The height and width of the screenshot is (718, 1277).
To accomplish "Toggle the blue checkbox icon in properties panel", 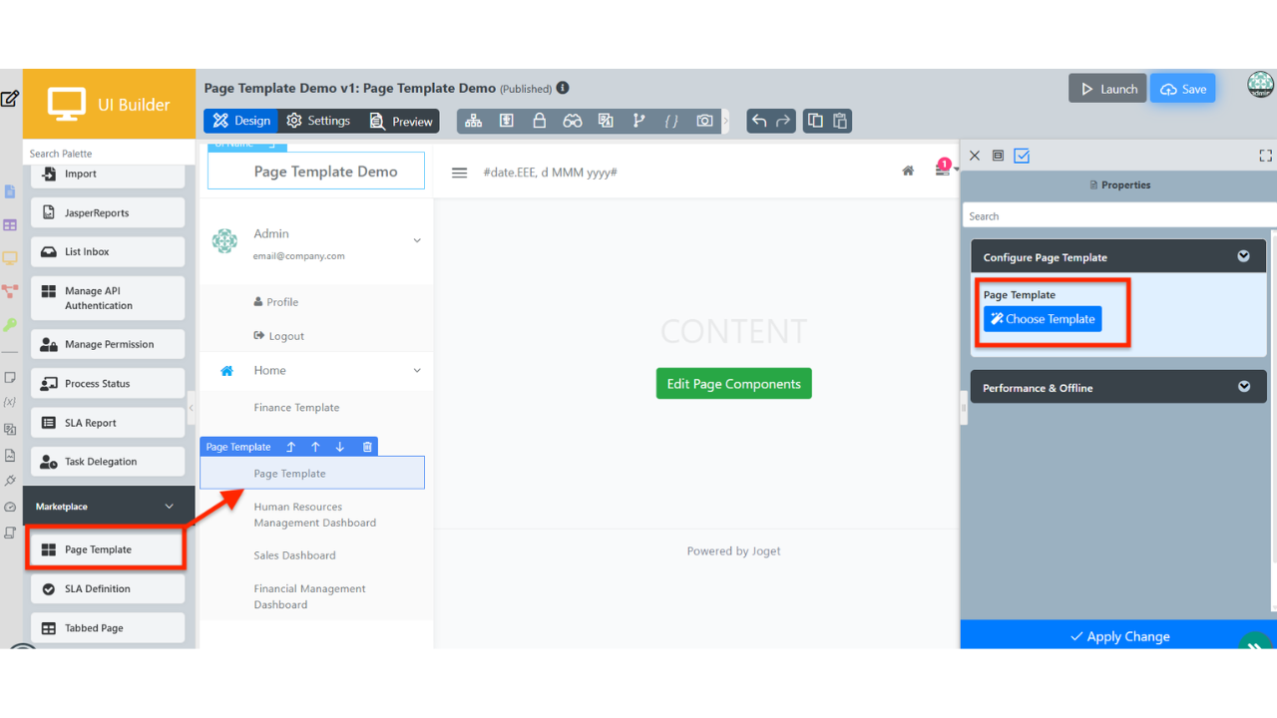I will (1022, 156).
